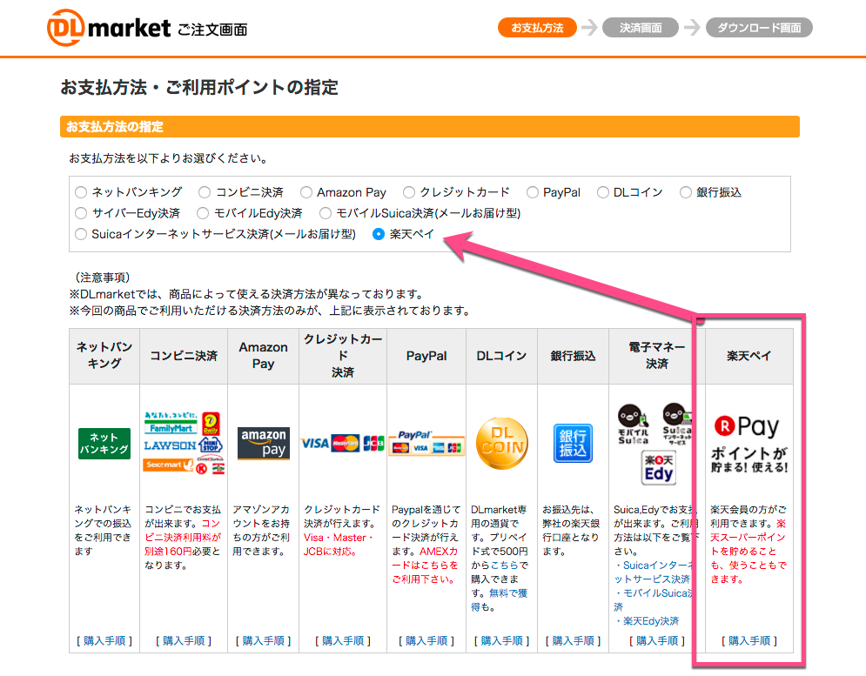Image resolution: width=866 pixels, height=676 pixels.
Task: Open 購入手順 link under コンビニ決済
Action: click(x=184, y=640)
